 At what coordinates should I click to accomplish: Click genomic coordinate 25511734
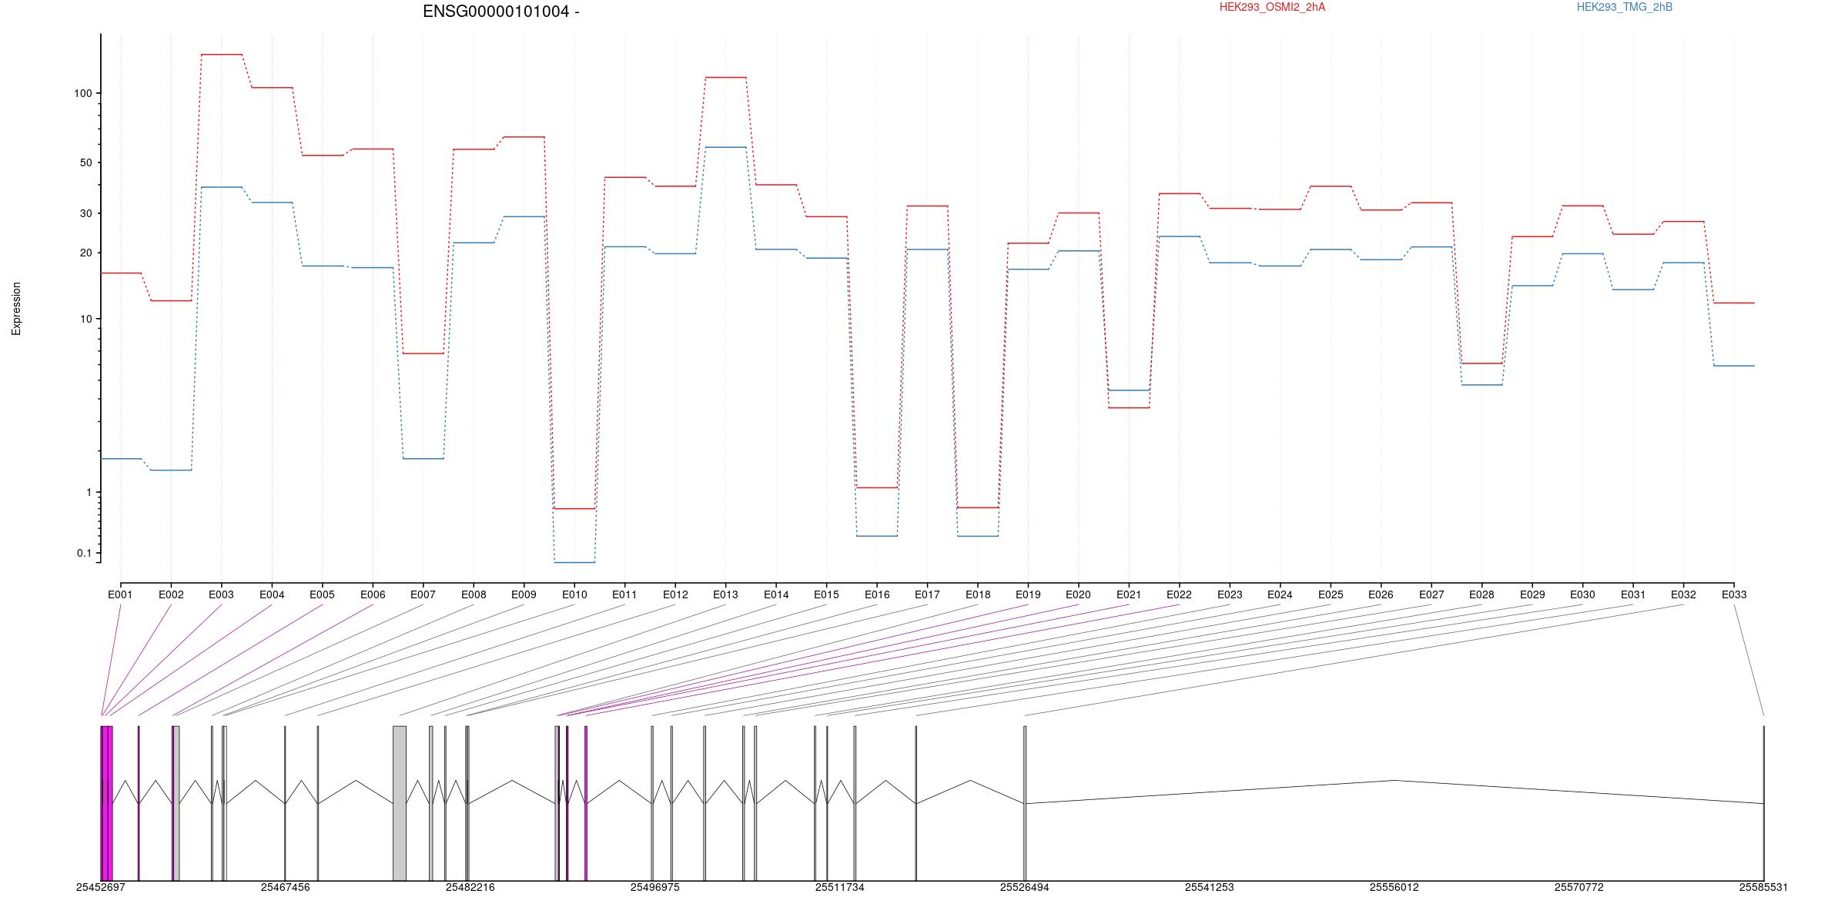[x=840, y=887]
